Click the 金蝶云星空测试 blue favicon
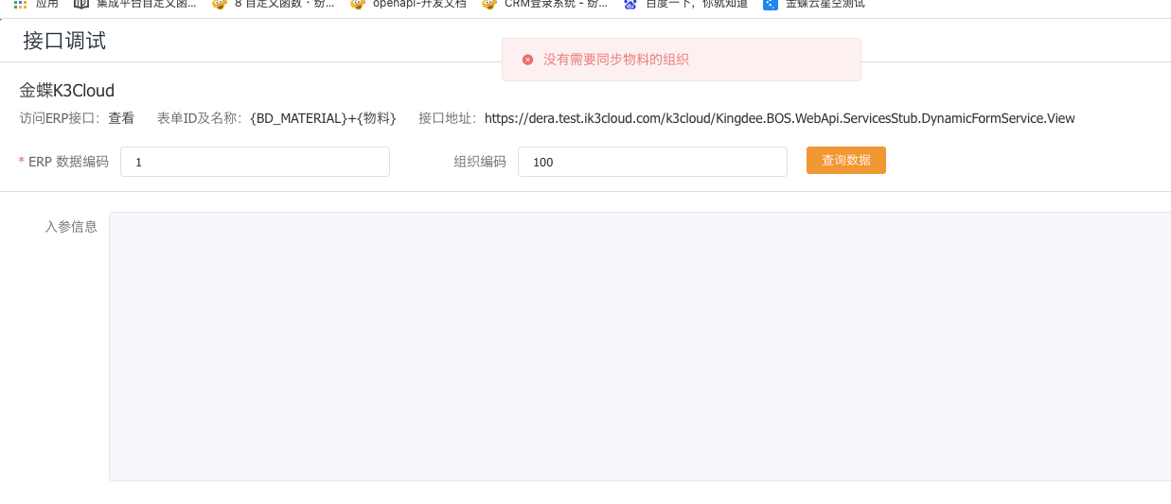 click(771, 4)
